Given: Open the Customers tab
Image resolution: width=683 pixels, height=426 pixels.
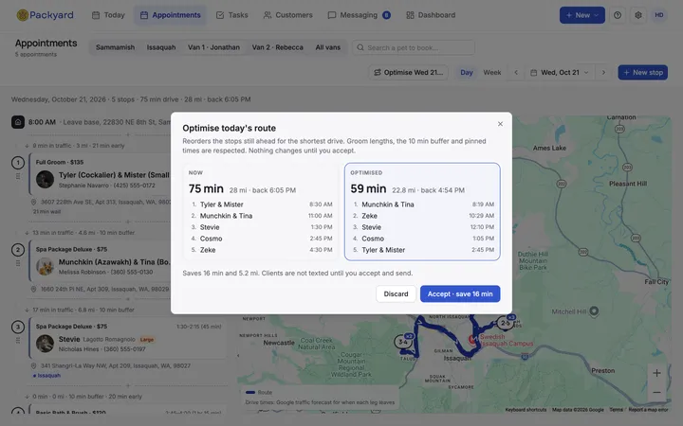Looking at the screenshot, I should click(x=288, y=15).
